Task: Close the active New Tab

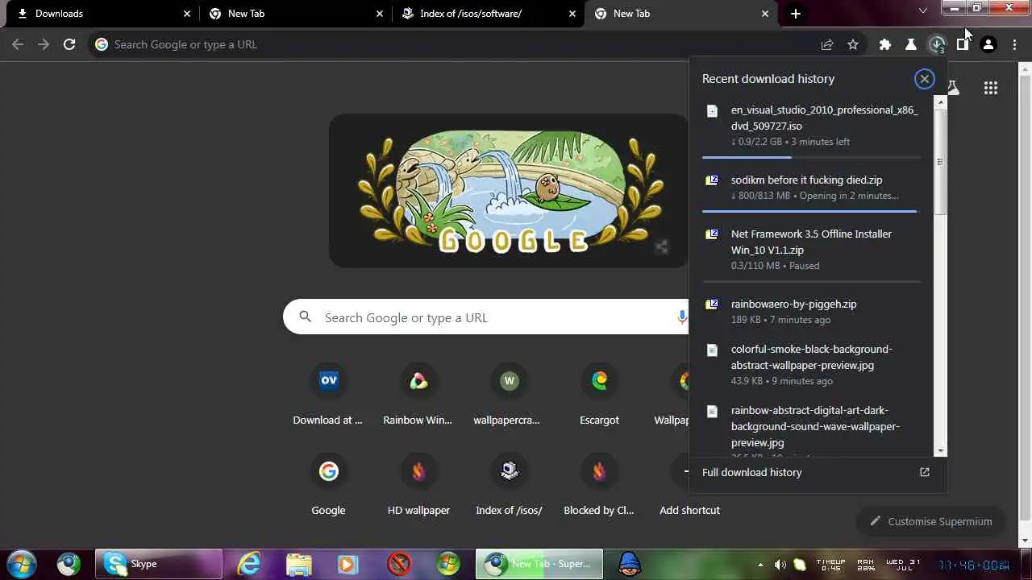Action: [x=765, y=14]
